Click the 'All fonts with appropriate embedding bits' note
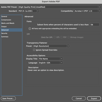The height and width of the screenshot is (102, 102). 54,29
